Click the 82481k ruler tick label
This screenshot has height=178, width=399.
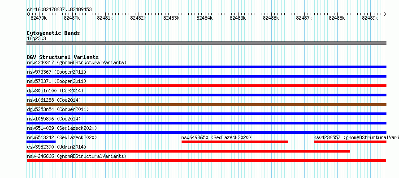[x=105, y=18]
